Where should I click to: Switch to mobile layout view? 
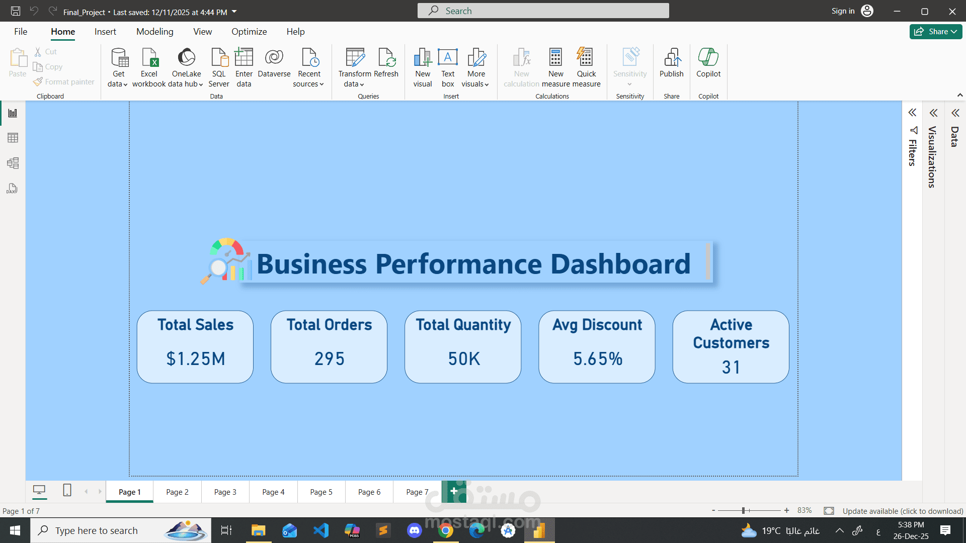(67, 490)
